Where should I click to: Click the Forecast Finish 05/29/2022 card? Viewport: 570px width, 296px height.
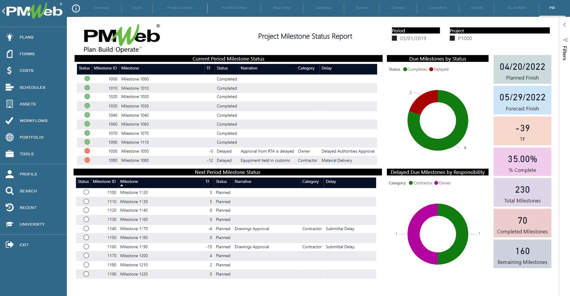522,100
